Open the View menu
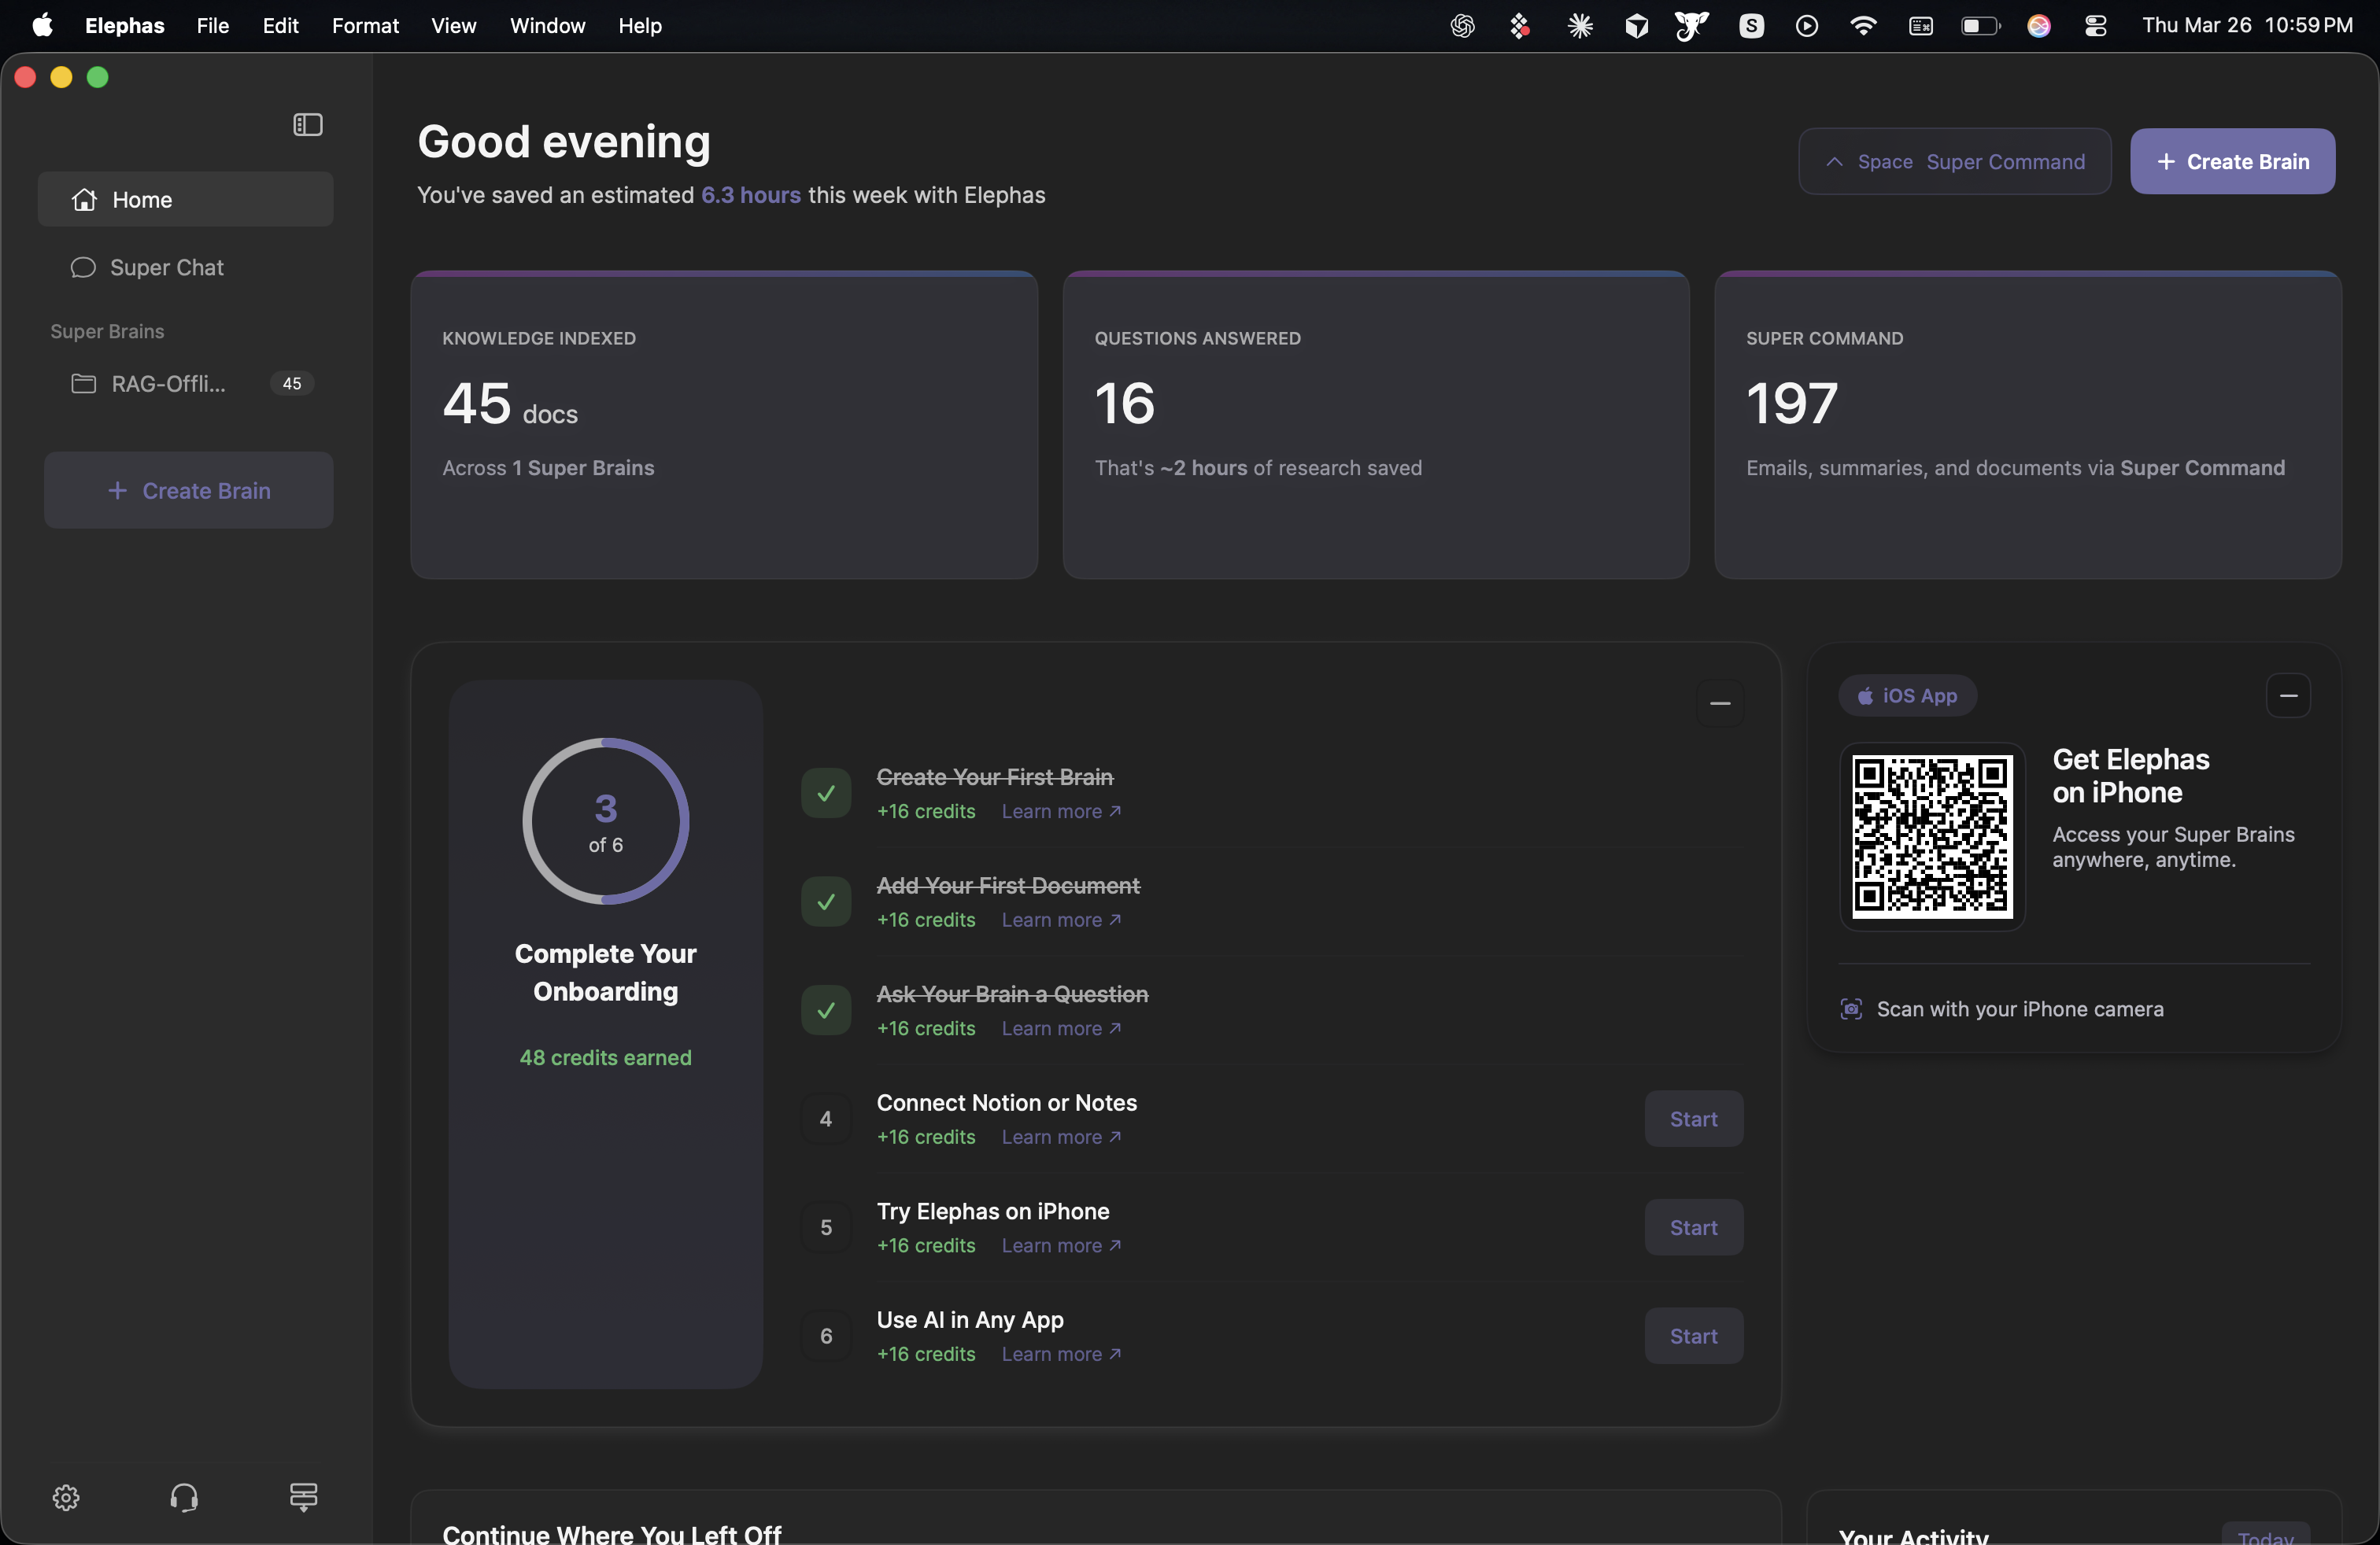 (x=453, y=25)
